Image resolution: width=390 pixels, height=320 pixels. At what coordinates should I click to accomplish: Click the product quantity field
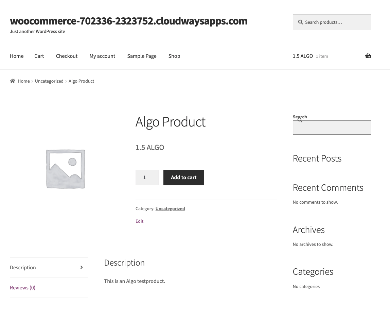coord(147,178)
